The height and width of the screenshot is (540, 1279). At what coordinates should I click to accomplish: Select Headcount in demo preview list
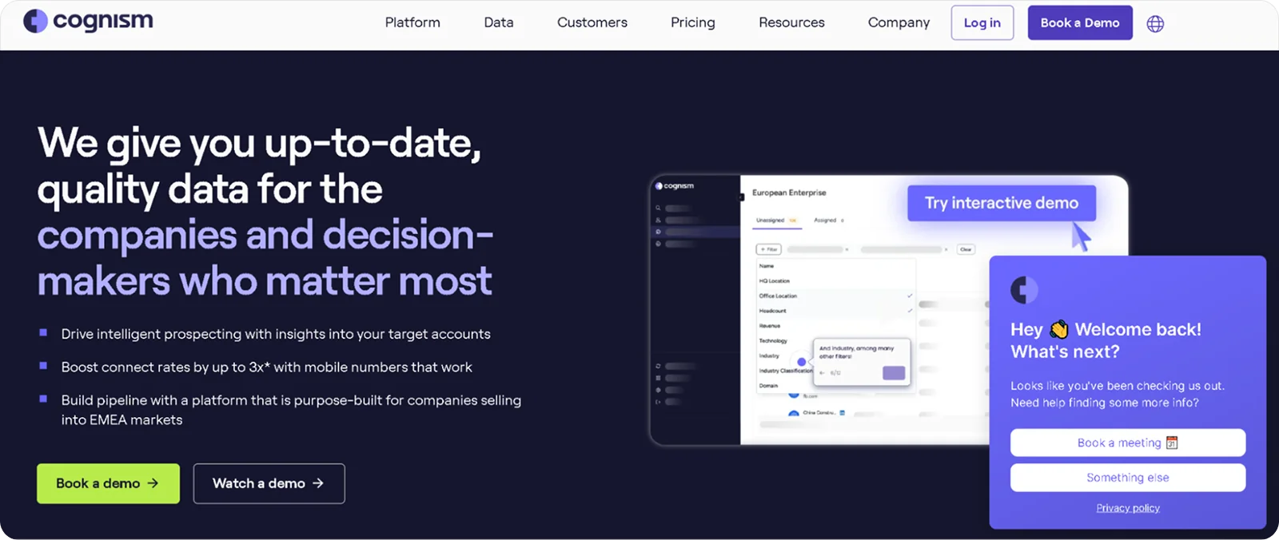pyautogui.click(x=835, y=311)
